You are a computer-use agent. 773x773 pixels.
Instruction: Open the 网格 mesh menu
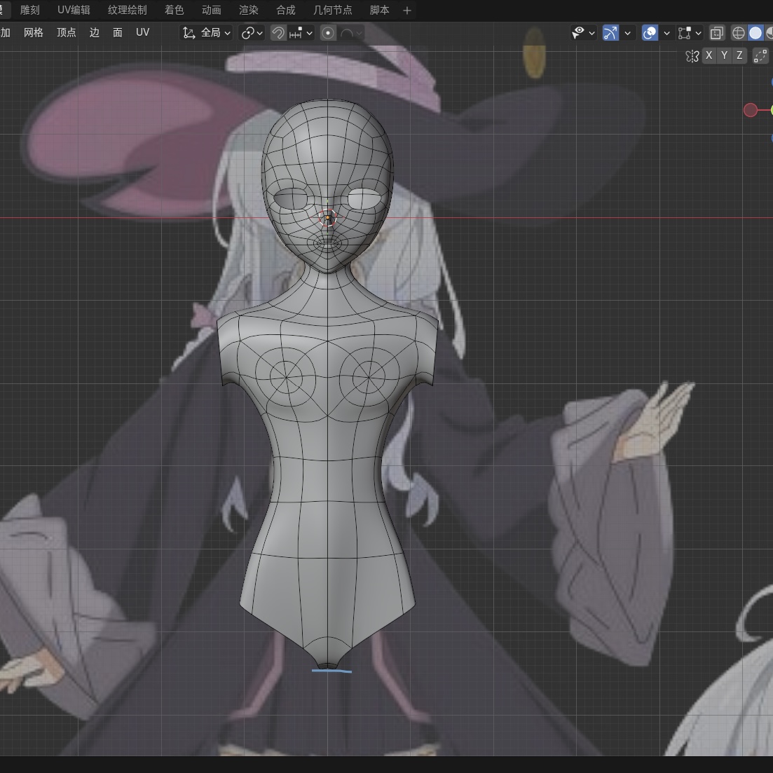34,32
